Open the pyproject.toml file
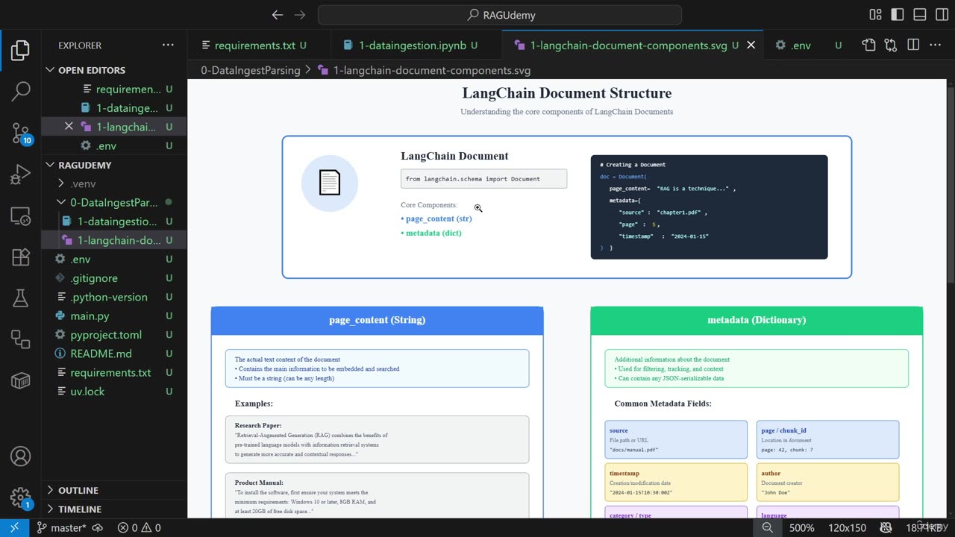Image resolution: width=955 pixels, height=537 pixels. pyautogui.click(x=113, y=335)
